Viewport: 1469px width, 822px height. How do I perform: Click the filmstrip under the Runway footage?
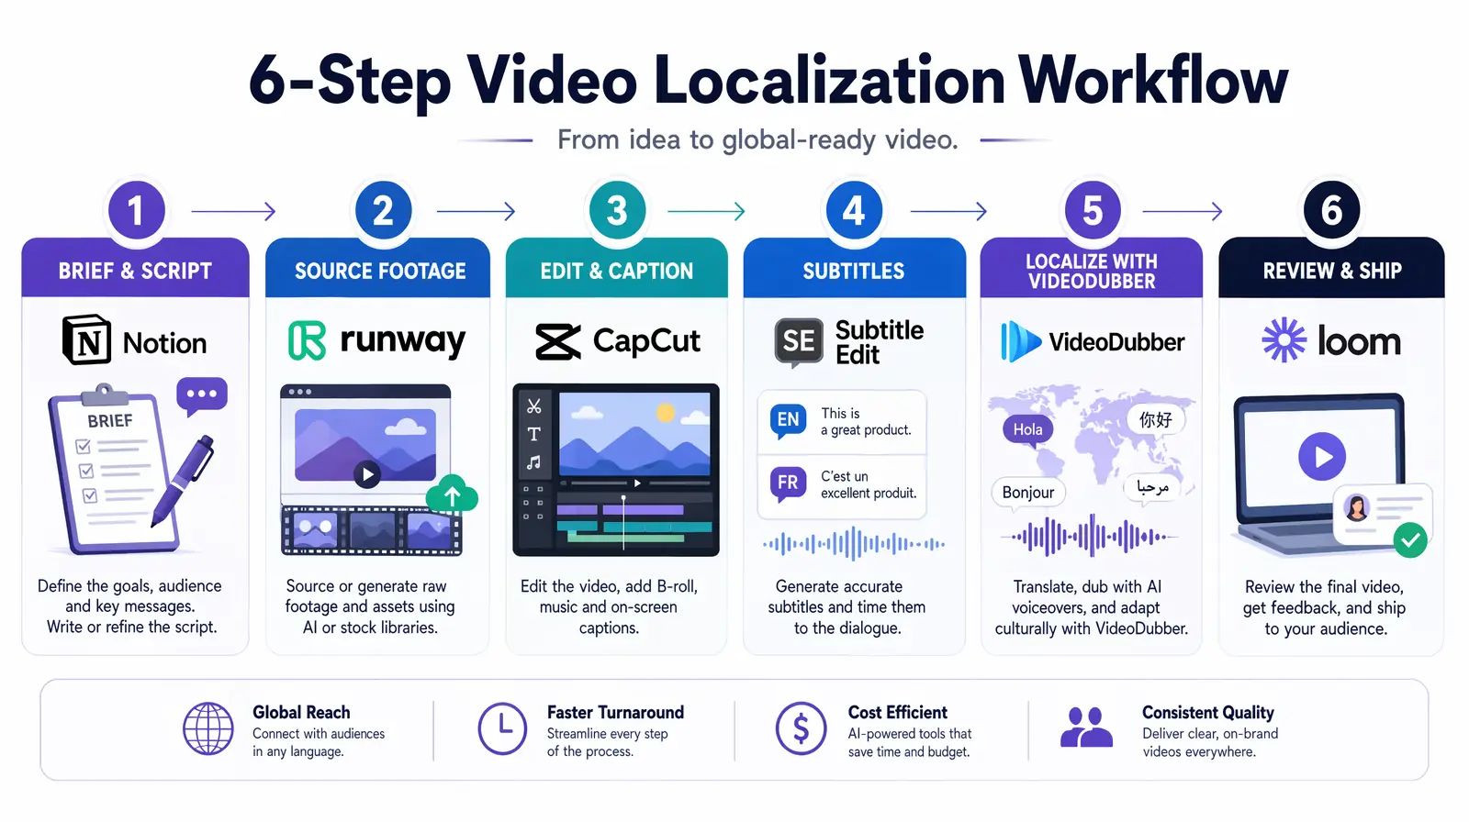coord(372,530)
